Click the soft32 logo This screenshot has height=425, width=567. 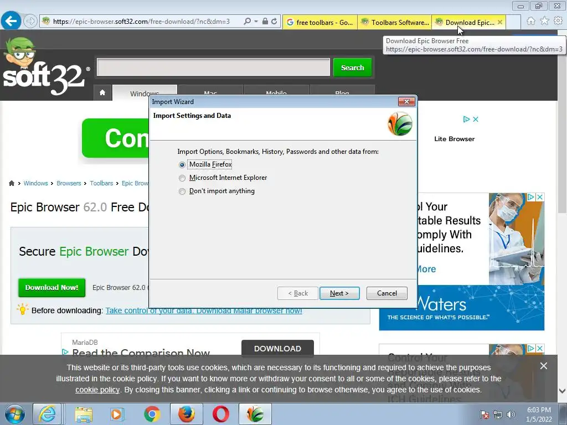[x=45, y=67]
